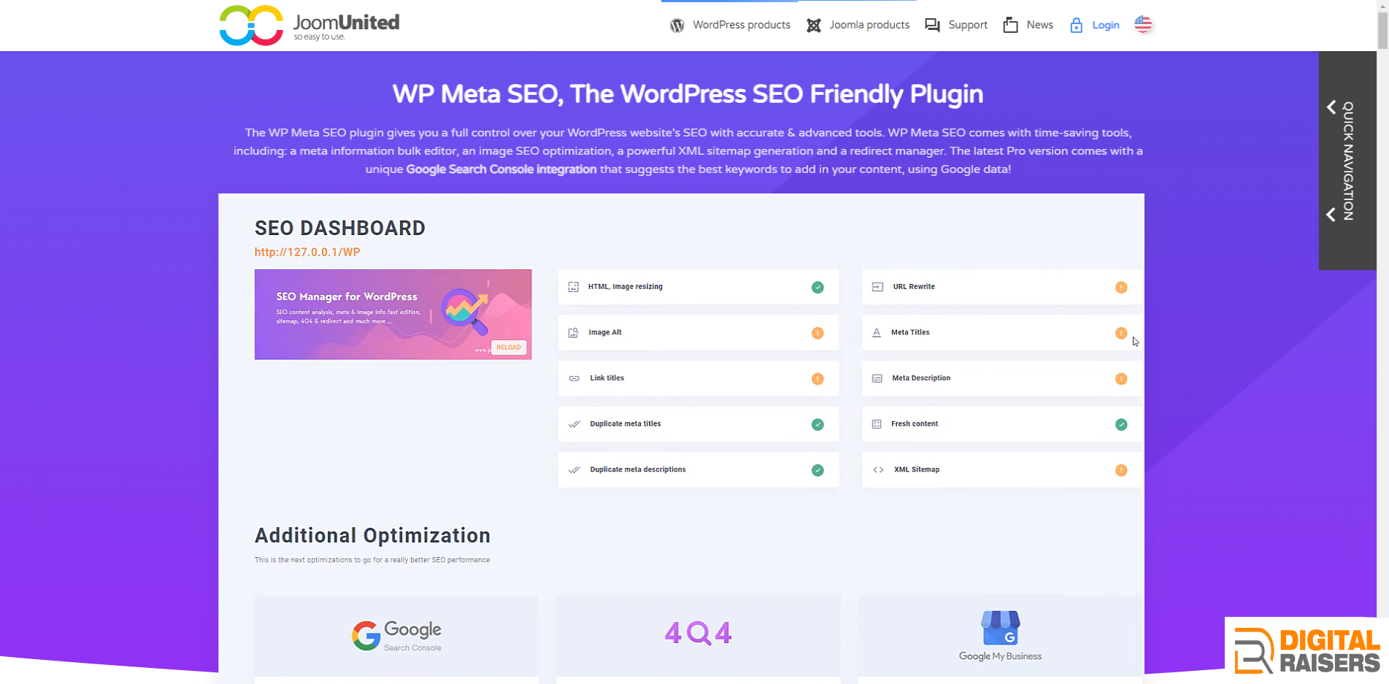
Task: Select the Duplicate meta descriptions label
Action: pos(638,470)
